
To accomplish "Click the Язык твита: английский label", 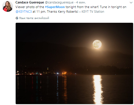I will pyautogui.click(x=34, y=18).
